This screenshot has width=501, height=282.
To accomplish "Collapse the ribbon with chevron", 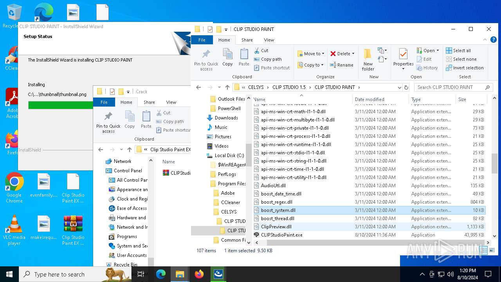I will coord(485,40).
